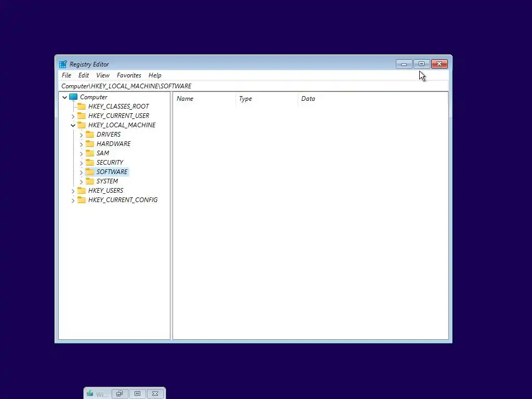Click the registry path address bar
This screenshot has width=532, height=399.
pos(254,86)
